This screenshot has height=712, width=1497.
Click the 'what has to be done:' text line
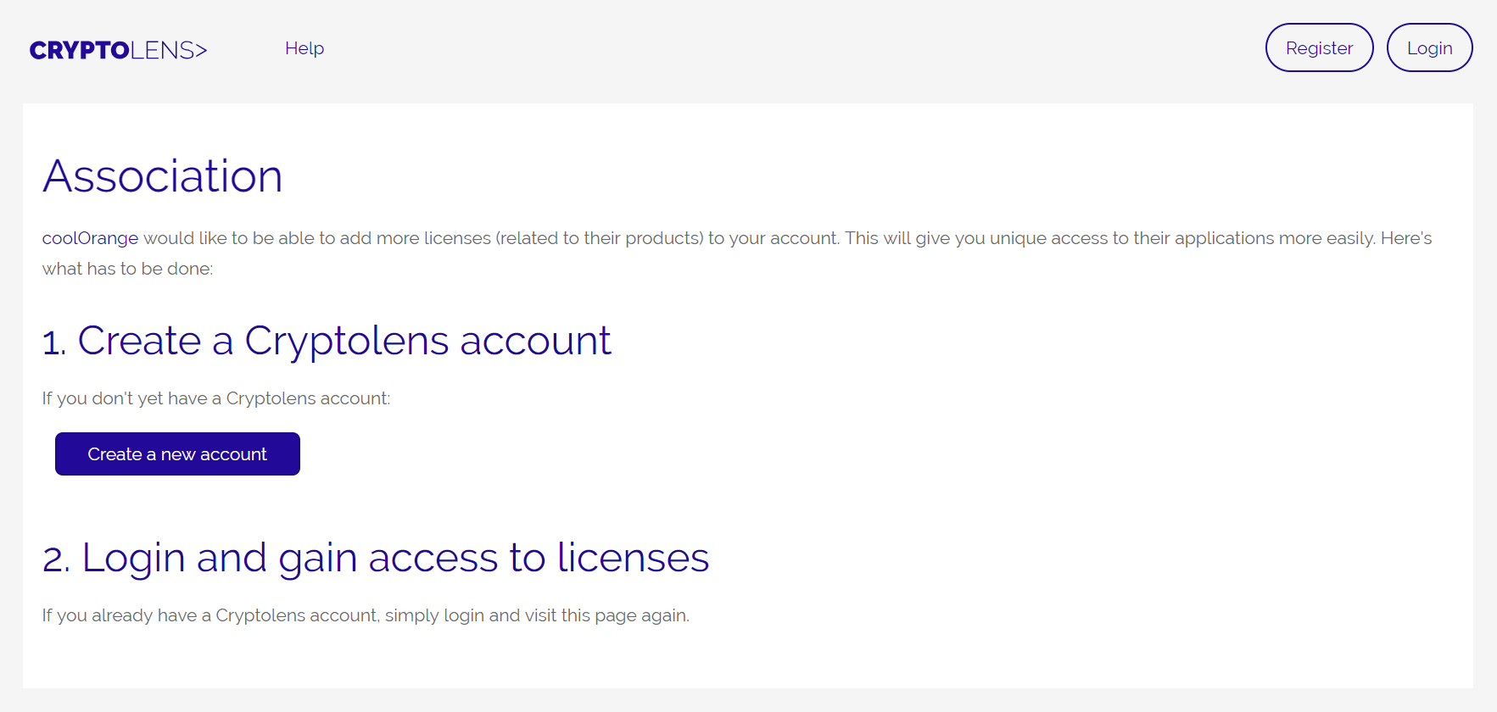click(128, 269)
